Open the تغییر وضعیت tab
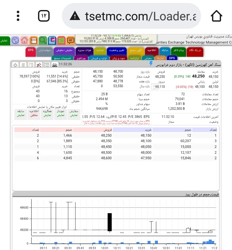Screen dimensions: 232x250 [x=117, y=52]
